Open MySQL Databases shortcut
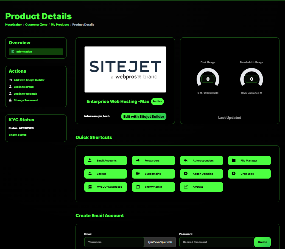 coord(106,187)
